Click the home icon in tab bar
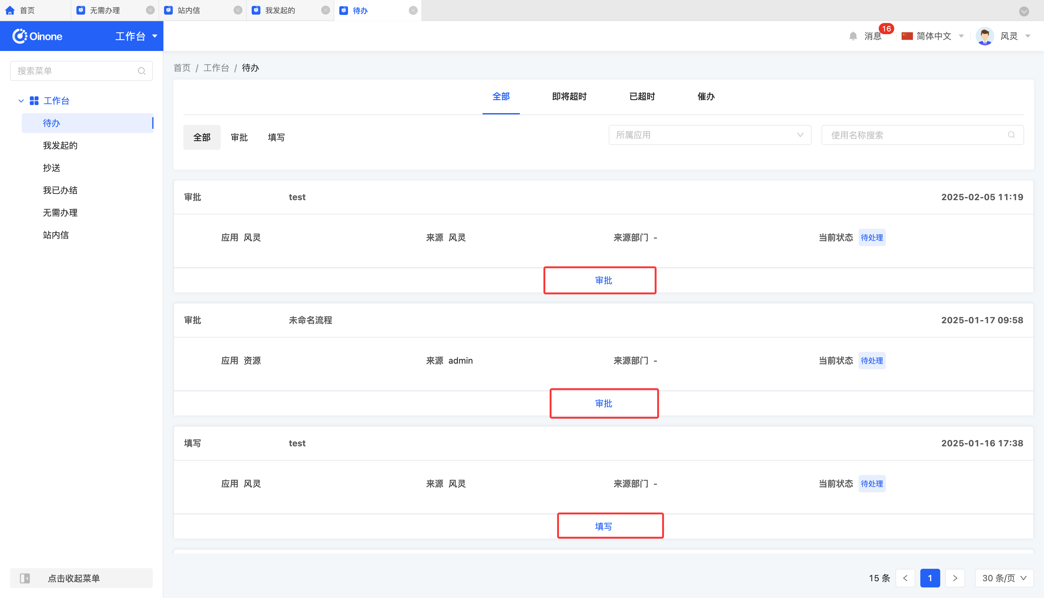Viewport: 1044px width, 598px height. (x=10, y=10)
